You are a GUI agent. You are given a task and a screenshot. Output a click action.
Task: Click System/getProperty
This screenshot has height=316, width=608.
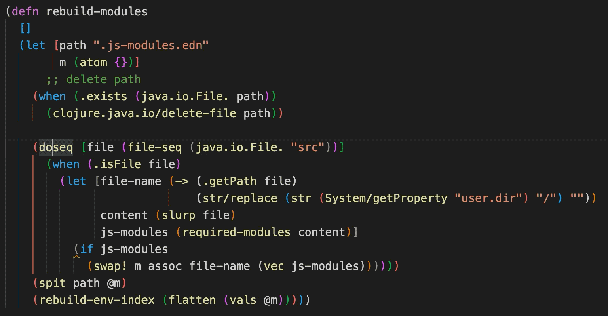[x=386, y=198]
